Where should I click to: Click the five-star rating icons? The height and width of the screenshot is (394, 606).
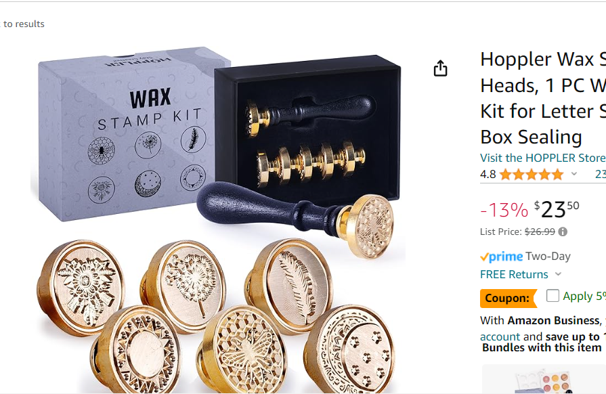pyautogui.click(x=532, y=175)
